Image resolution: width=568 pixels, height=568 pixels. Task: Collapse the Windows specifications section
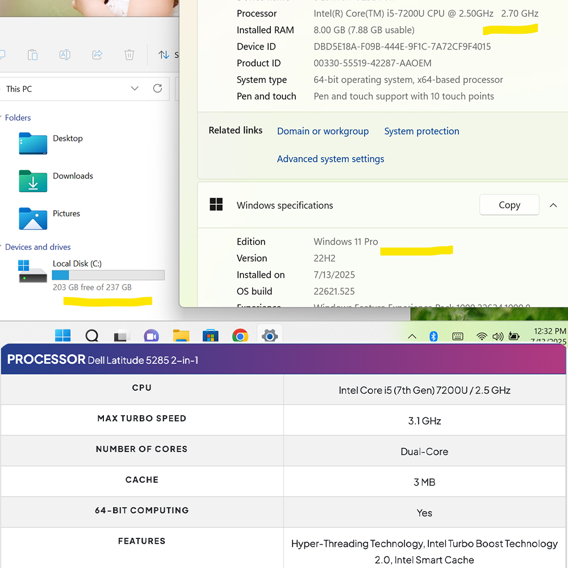click(x=553, y=205)
